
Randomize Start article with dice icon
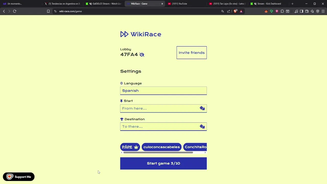click(202, 108)
